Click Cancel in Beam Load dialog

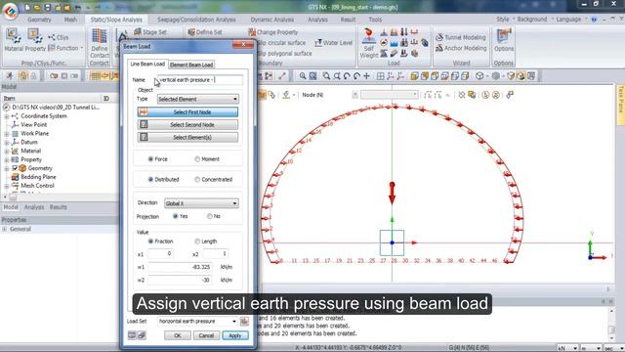(206, 335)
